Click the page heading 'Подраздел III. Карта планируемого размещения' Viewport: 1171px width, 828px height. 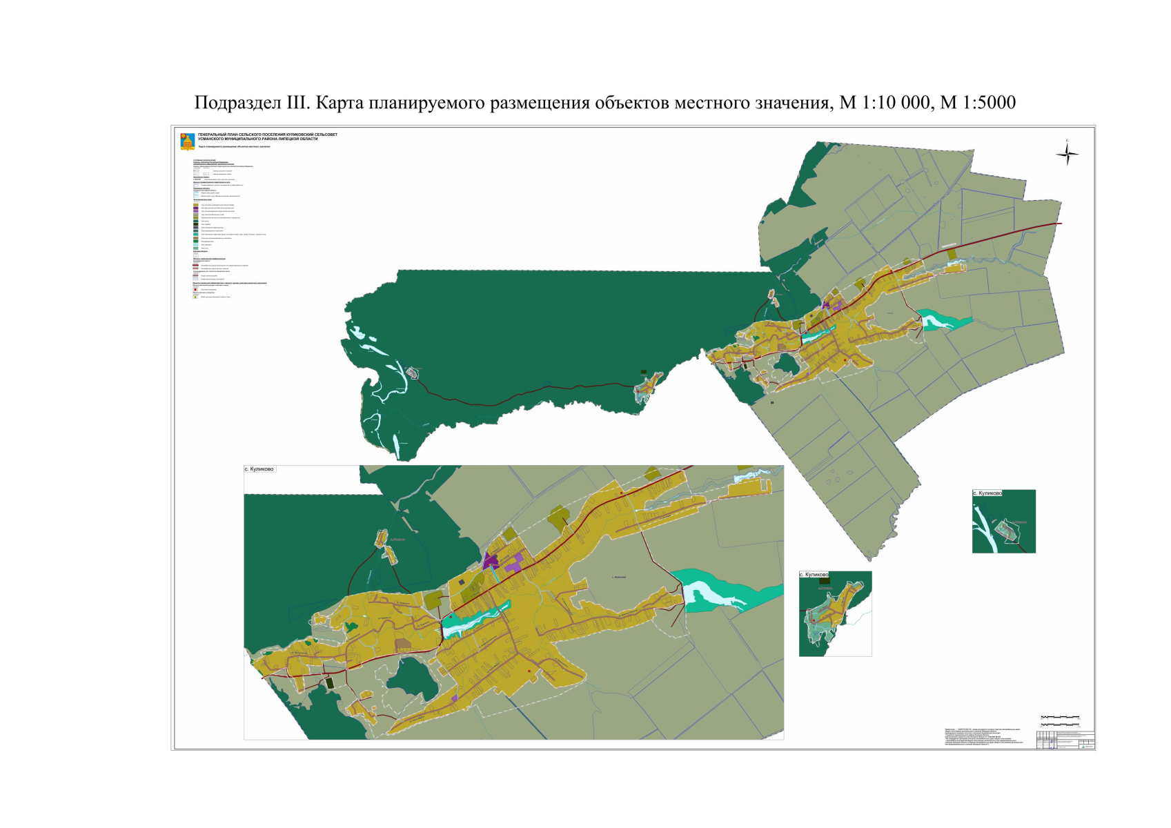[604, 103]
